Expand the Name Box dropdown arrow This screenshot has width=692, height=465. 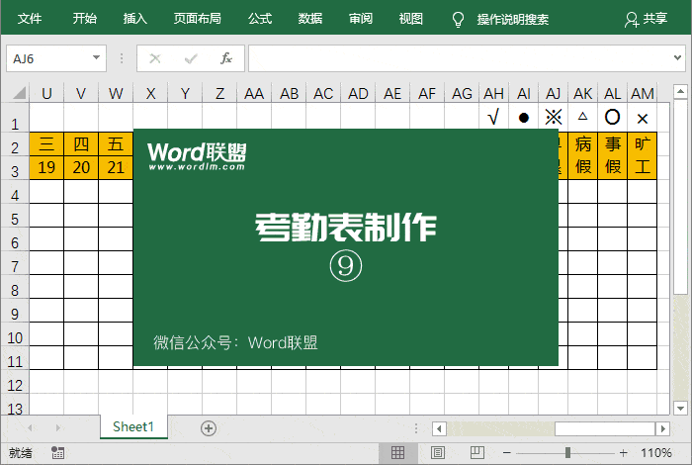tap(96, 57)
